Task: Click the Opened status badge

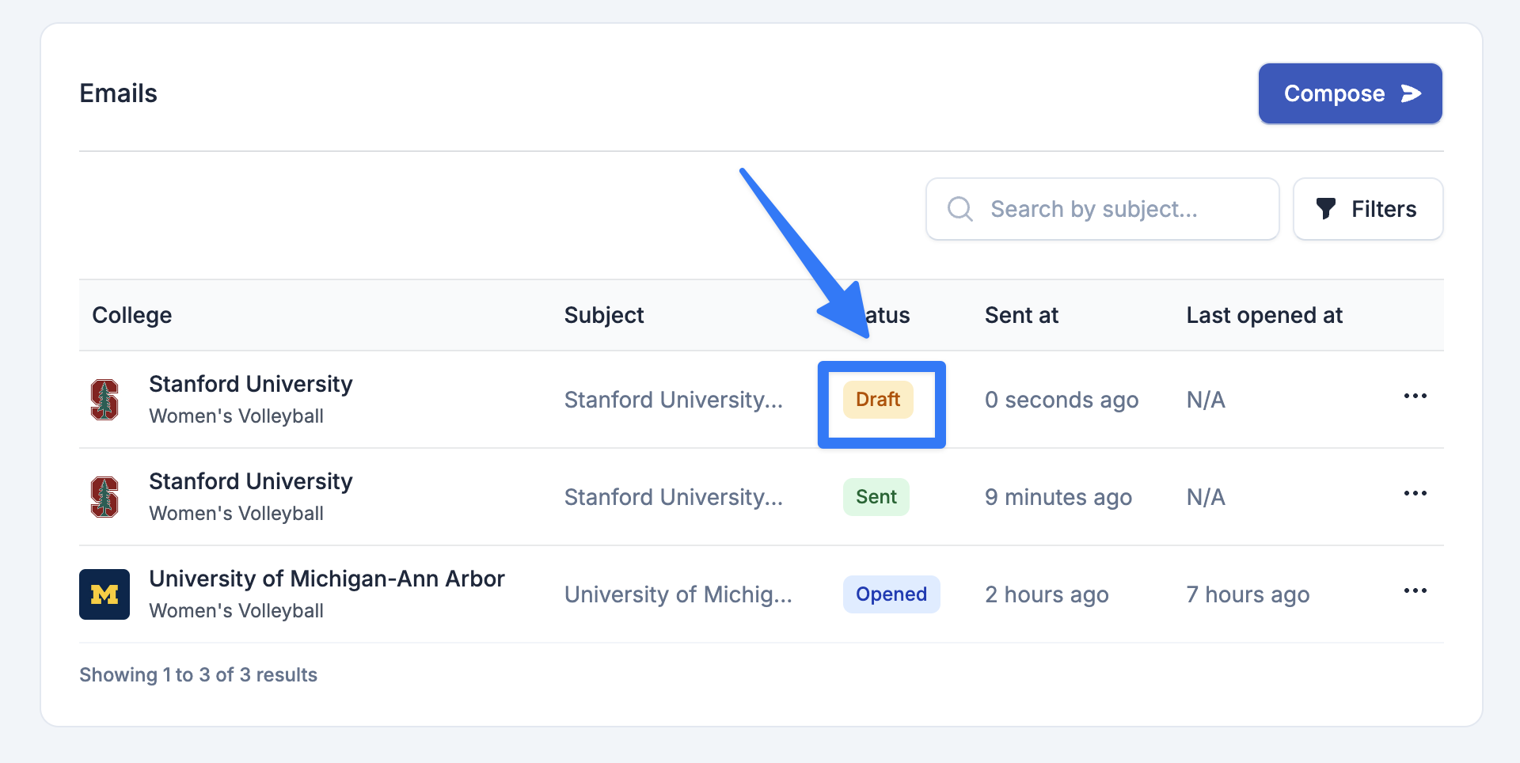Action: pyautogui.click(x=891, y=594)
